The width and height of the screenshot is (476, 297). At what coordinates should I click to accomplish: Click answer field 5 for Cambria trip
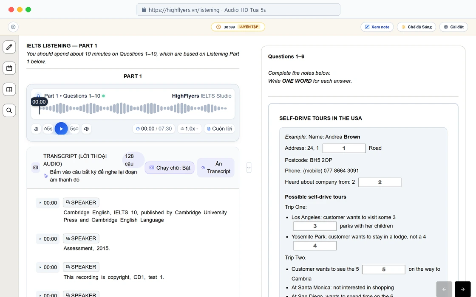pos(384,269)
